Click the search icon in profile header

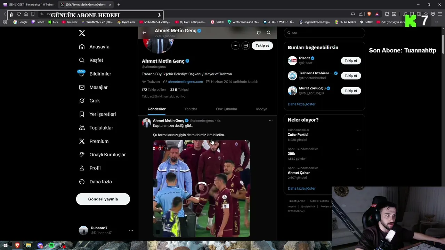pos(269,33)
